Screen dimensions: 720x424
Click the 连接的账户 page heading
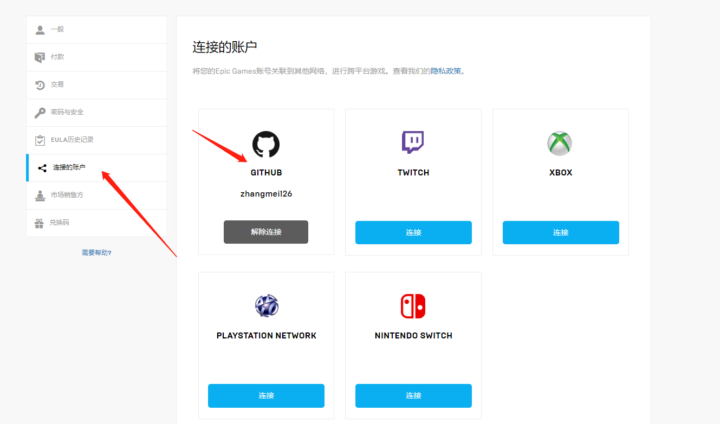pyautogui.click(x=225, y=47)
